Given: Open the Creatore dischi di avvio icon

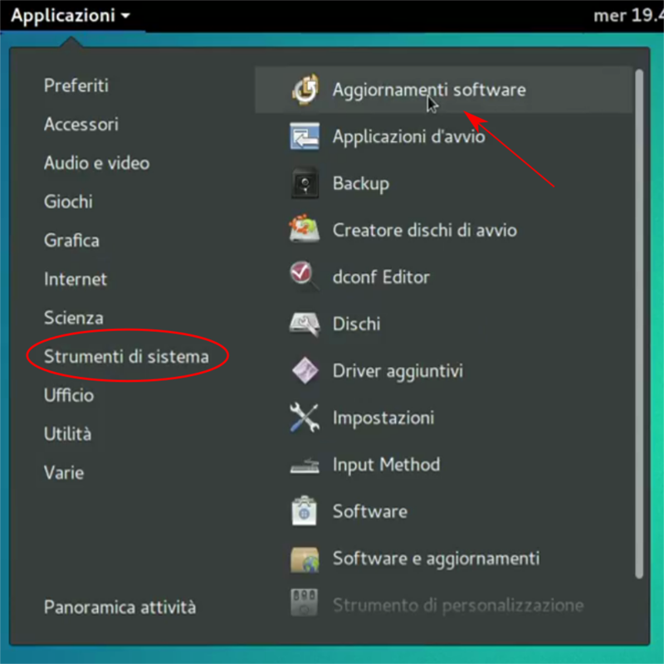Looking at the screenshot, I should click(305, 230).
